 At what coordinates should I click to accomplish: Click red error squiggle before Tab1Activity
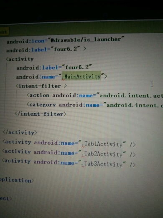click(83, 147)
